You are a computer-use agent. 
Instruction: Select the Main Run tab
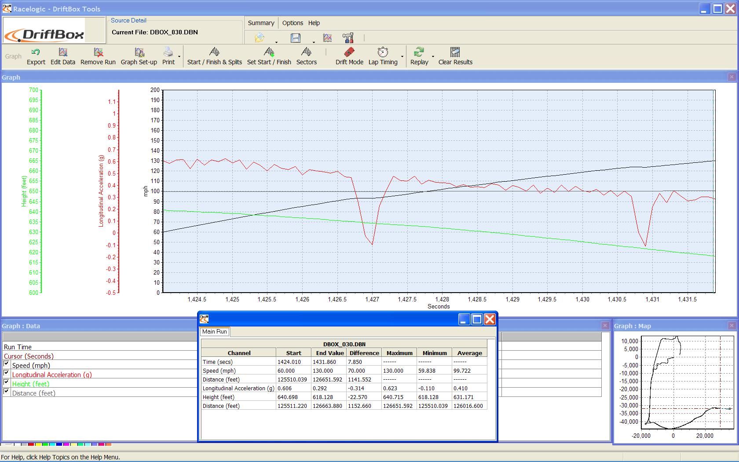click(x=215, y=332)
